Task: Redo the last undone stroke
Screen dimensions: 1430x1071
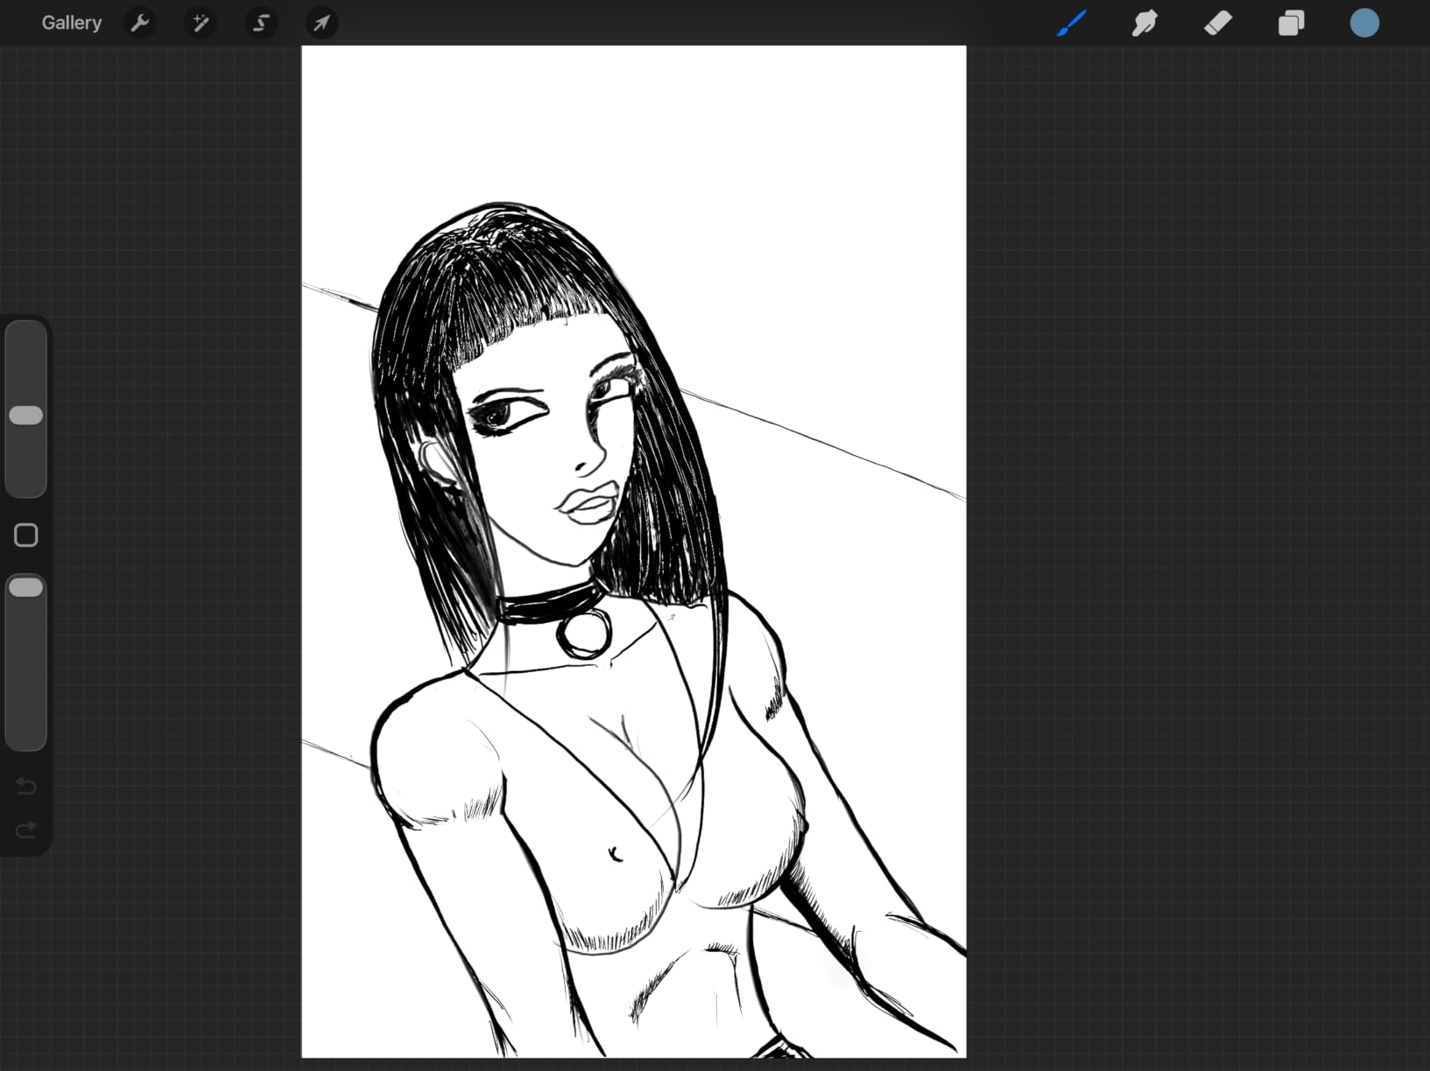Action: pos(25,829)
